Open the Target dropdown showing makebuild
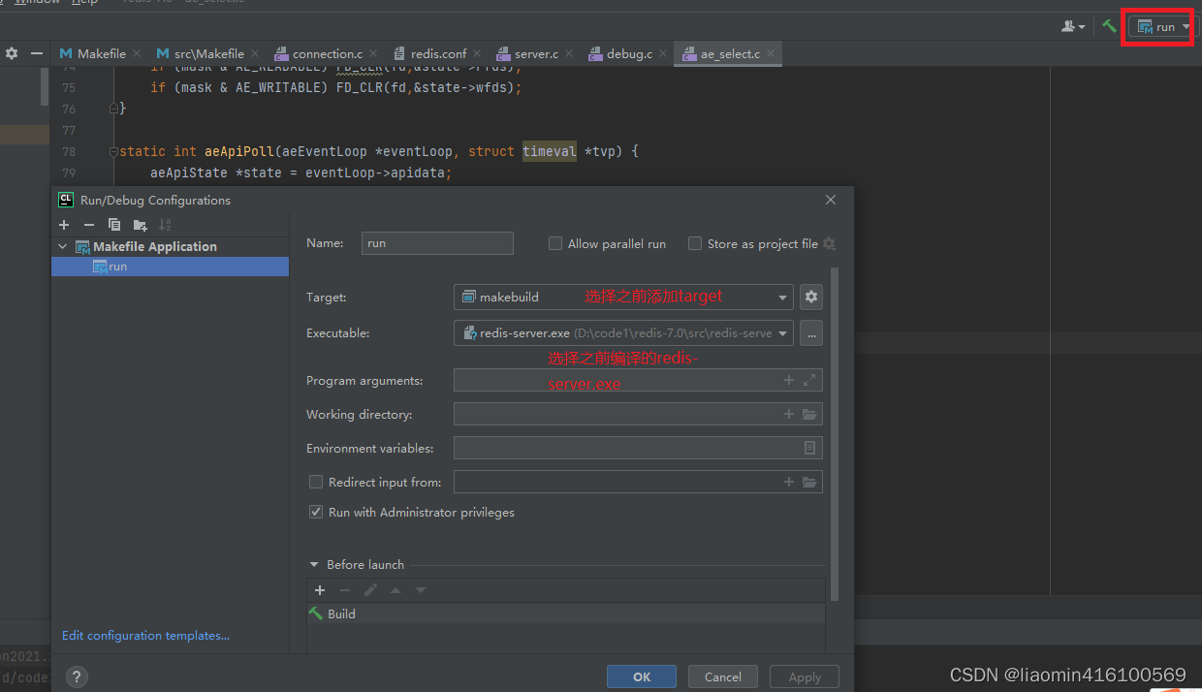The height and width of the screenshot is (692, 1202). (623, 297)
